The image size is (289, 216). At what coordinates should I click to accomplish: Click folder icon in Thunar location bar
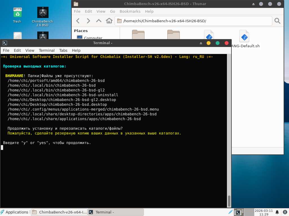(119, 21)
